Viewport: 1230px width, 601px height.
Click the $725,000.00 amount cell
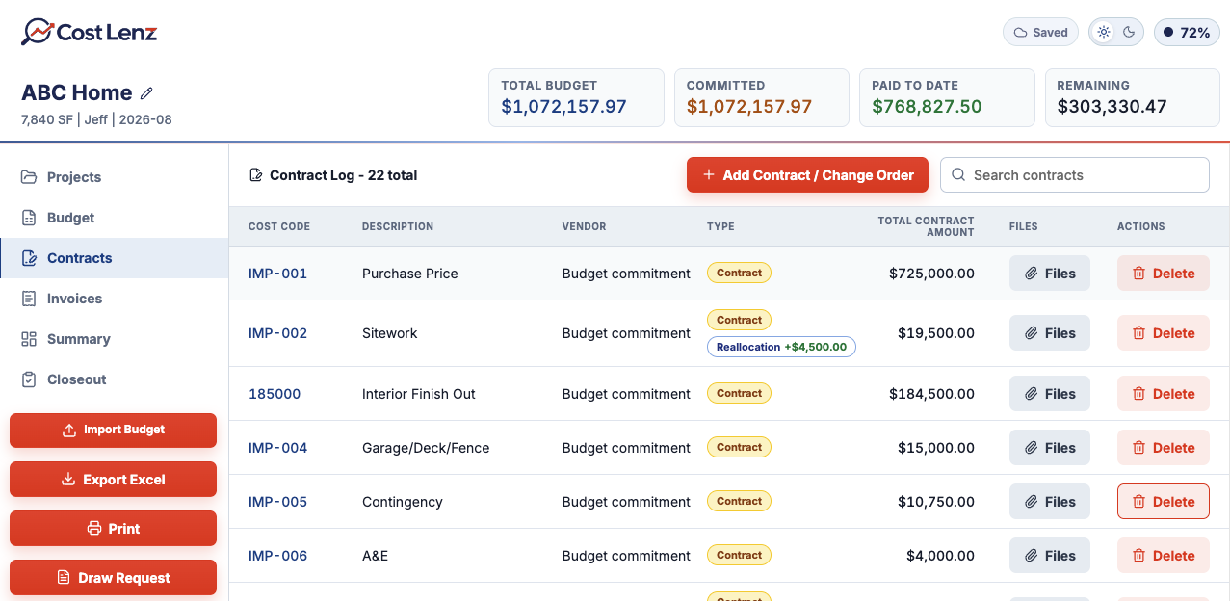931,274
